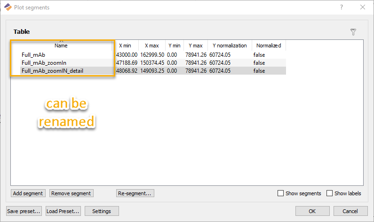This screenshot has height=222, width=374.
Task: Confirm with the OK button
Action: (312, 211)
